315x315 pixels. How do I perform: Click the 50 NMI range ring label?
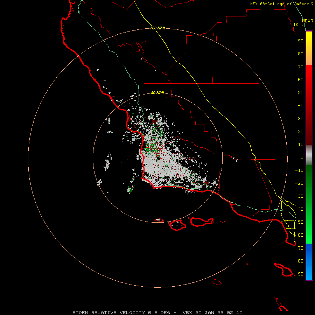click(157, 93)
